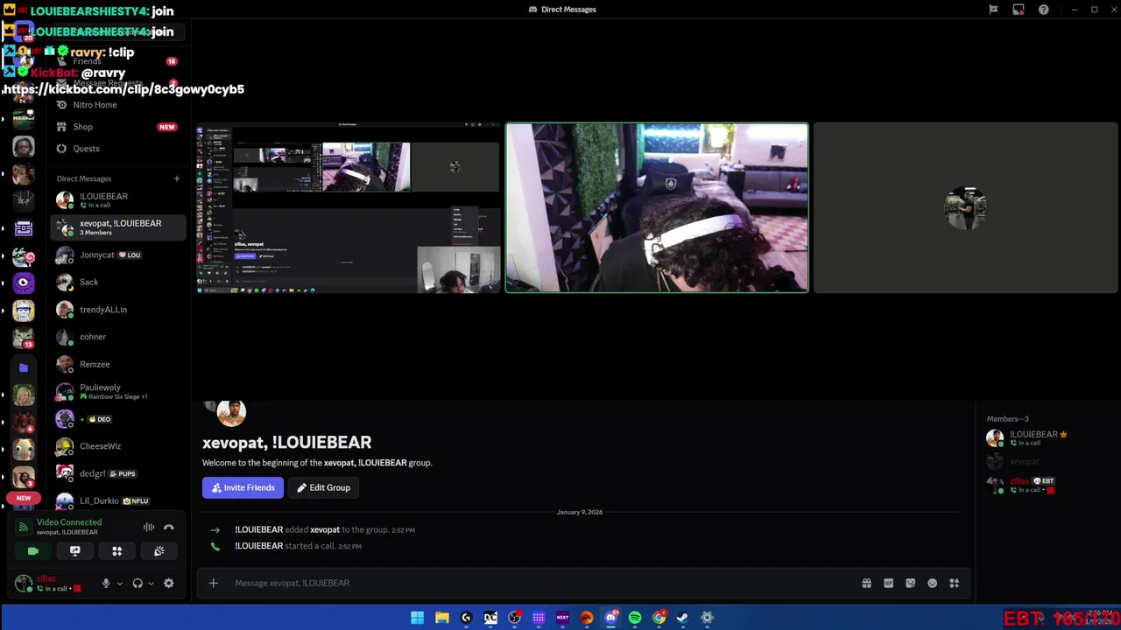Open the GIF picker
This screenshot has width=1121, height=630.
888,583
